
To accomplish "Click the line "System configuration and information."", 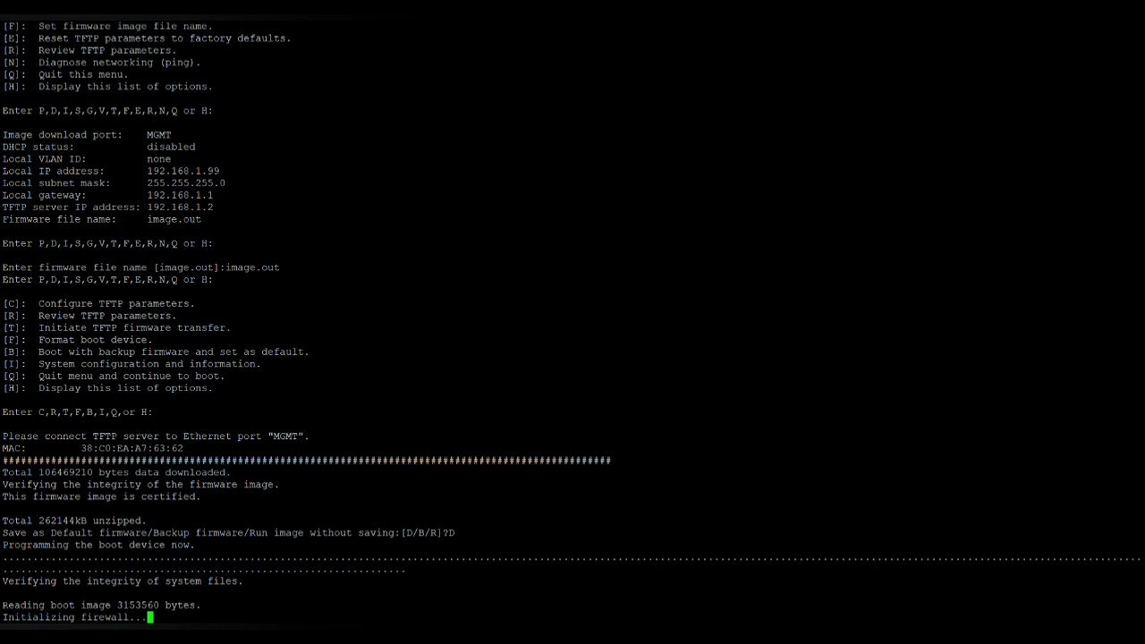I will (149, 364).
